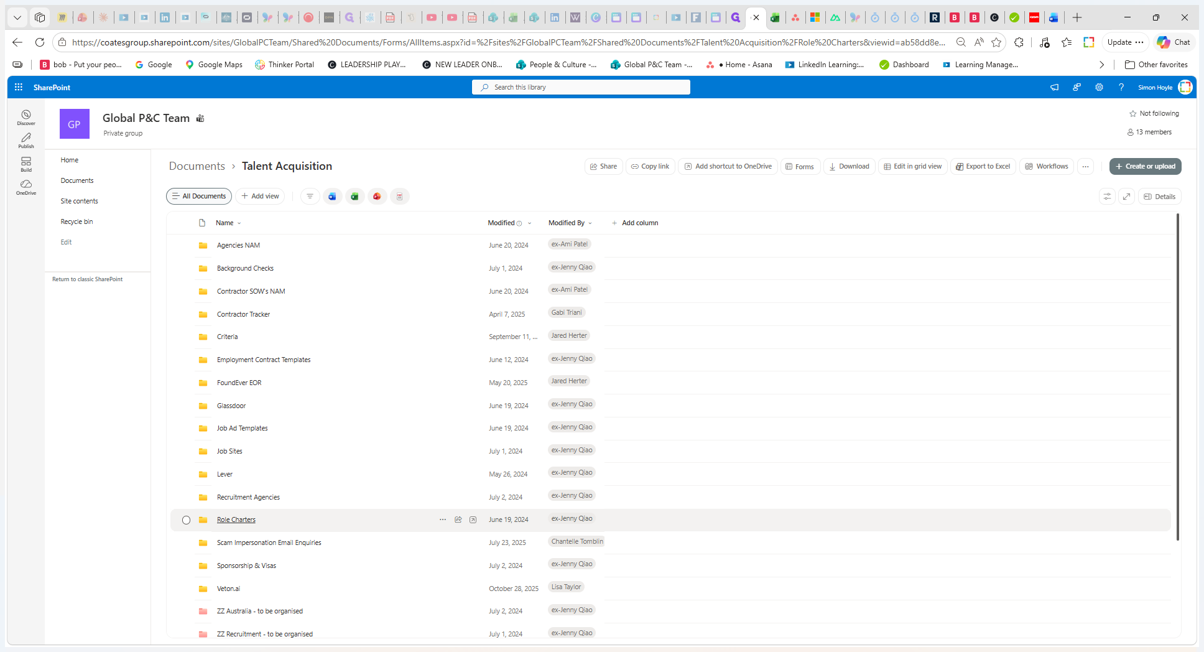
Task: Go to Home in site navigation
Action: click(x=70, y=160)
